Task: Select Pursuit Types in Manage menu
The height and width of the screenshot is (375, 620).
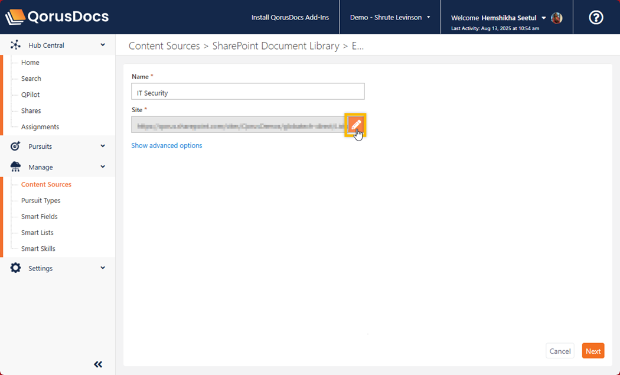Action: 41,201
